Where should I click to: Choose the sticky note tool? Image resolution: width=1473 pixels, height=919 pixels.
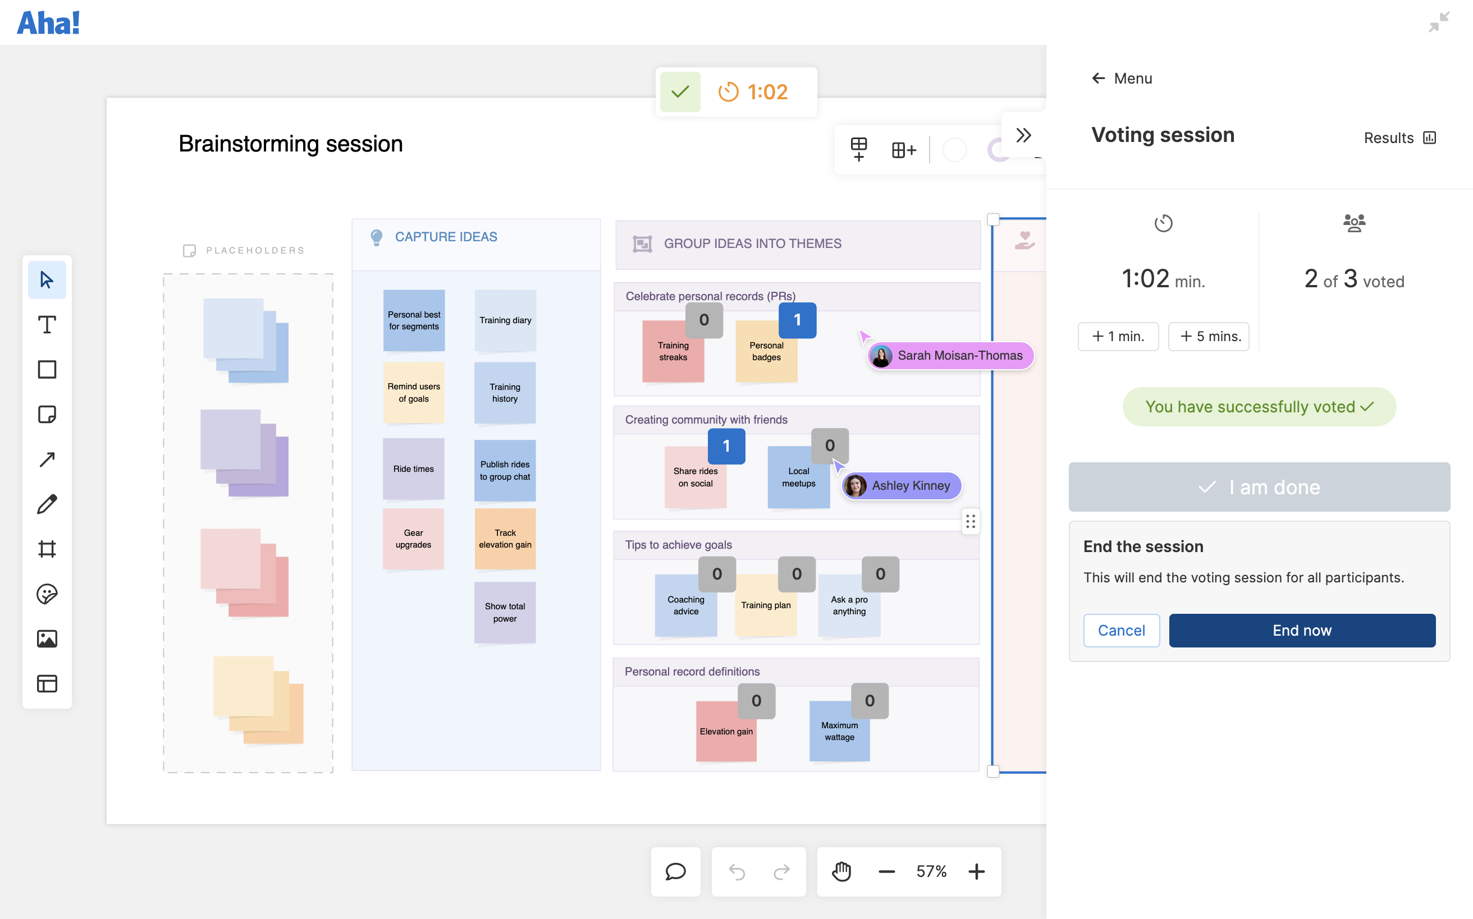[x=47, y=414]
